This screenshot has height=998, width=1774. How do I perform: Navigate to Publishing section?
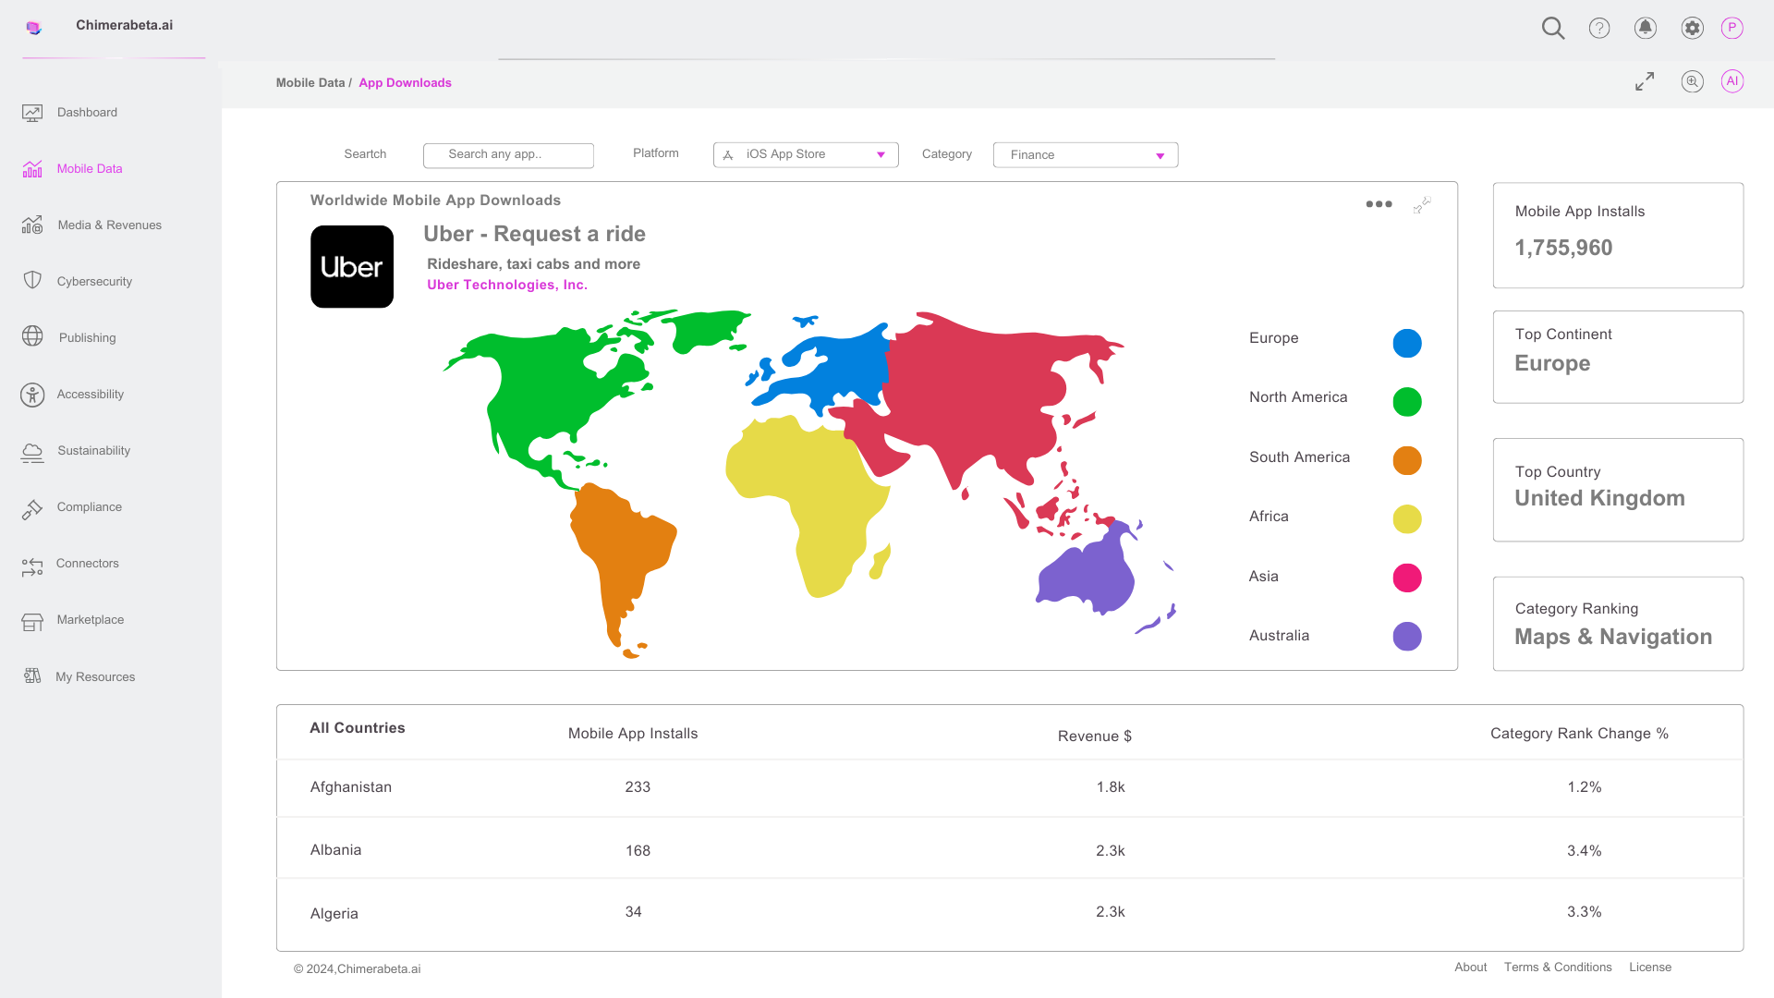pos(88,338)
